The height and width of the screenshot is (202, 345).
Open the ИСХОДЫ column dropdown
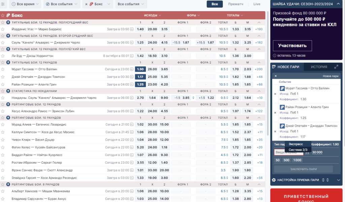pos(153,15)
